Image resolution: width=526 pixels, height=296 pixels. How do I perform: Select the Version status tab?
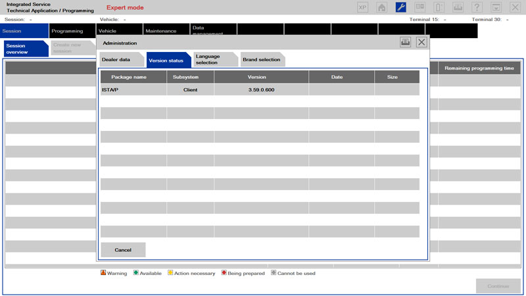pos(166,60)
